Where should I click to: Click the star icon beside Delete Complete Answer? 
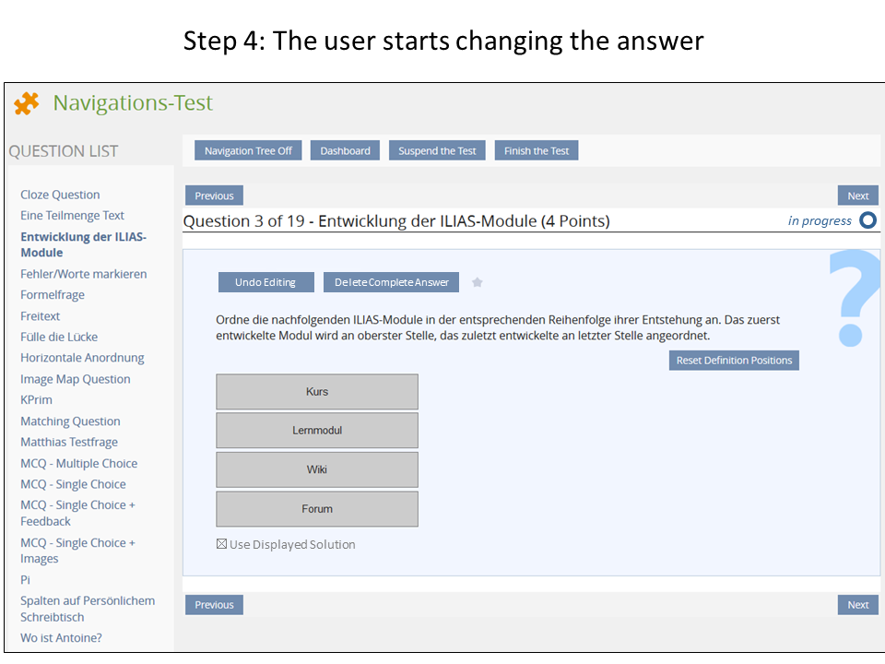(x=478, y=282)
